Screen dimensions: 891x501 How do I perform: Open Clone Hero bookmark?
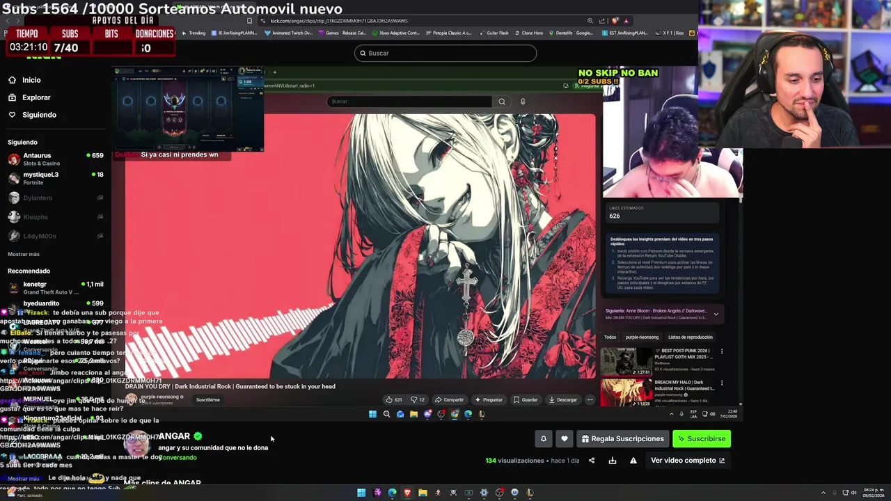(x=528, y=33)
